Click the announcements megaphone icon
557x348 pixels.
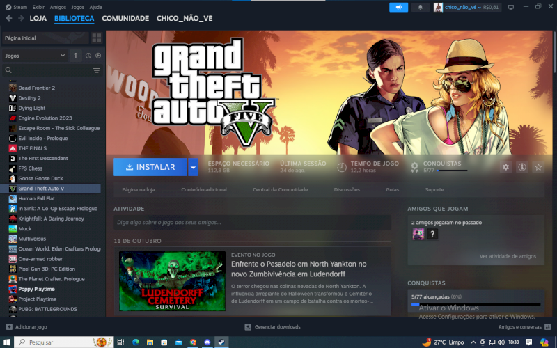tap(398, 7)
